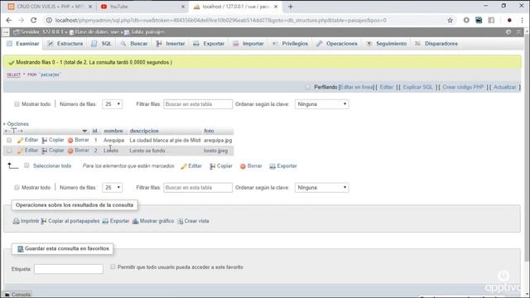Open the Seguimiento tab
This screenshot has width=530, height=298.
coord(387,44)
